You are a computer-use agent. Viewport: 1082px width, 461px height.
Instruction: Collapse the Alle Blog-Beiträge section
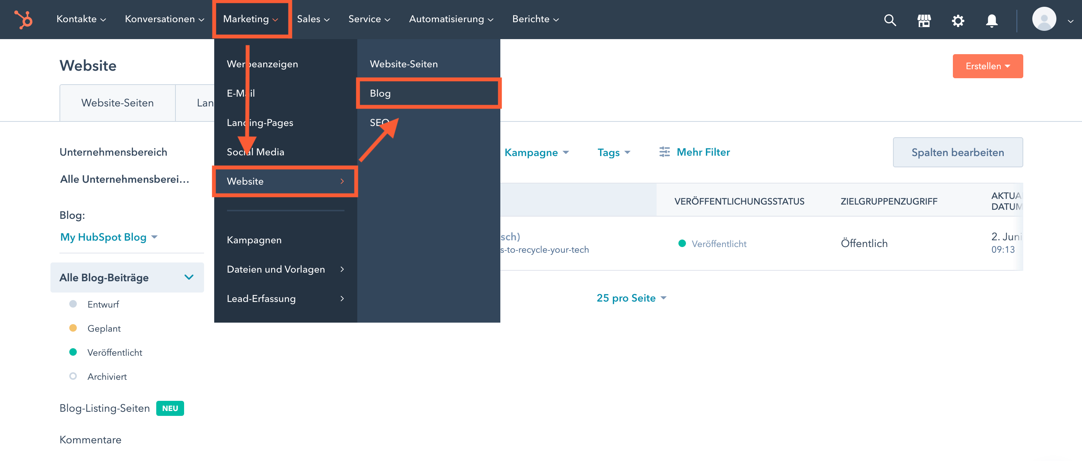pos(189,277)
